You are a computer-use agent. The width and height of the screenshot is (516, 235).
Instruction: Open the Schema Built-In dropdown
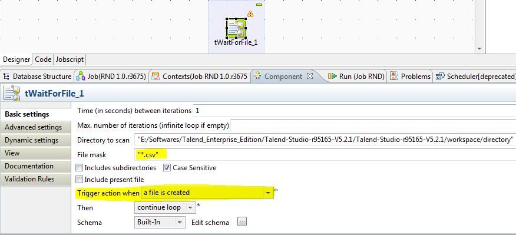(x=160, y=222)
